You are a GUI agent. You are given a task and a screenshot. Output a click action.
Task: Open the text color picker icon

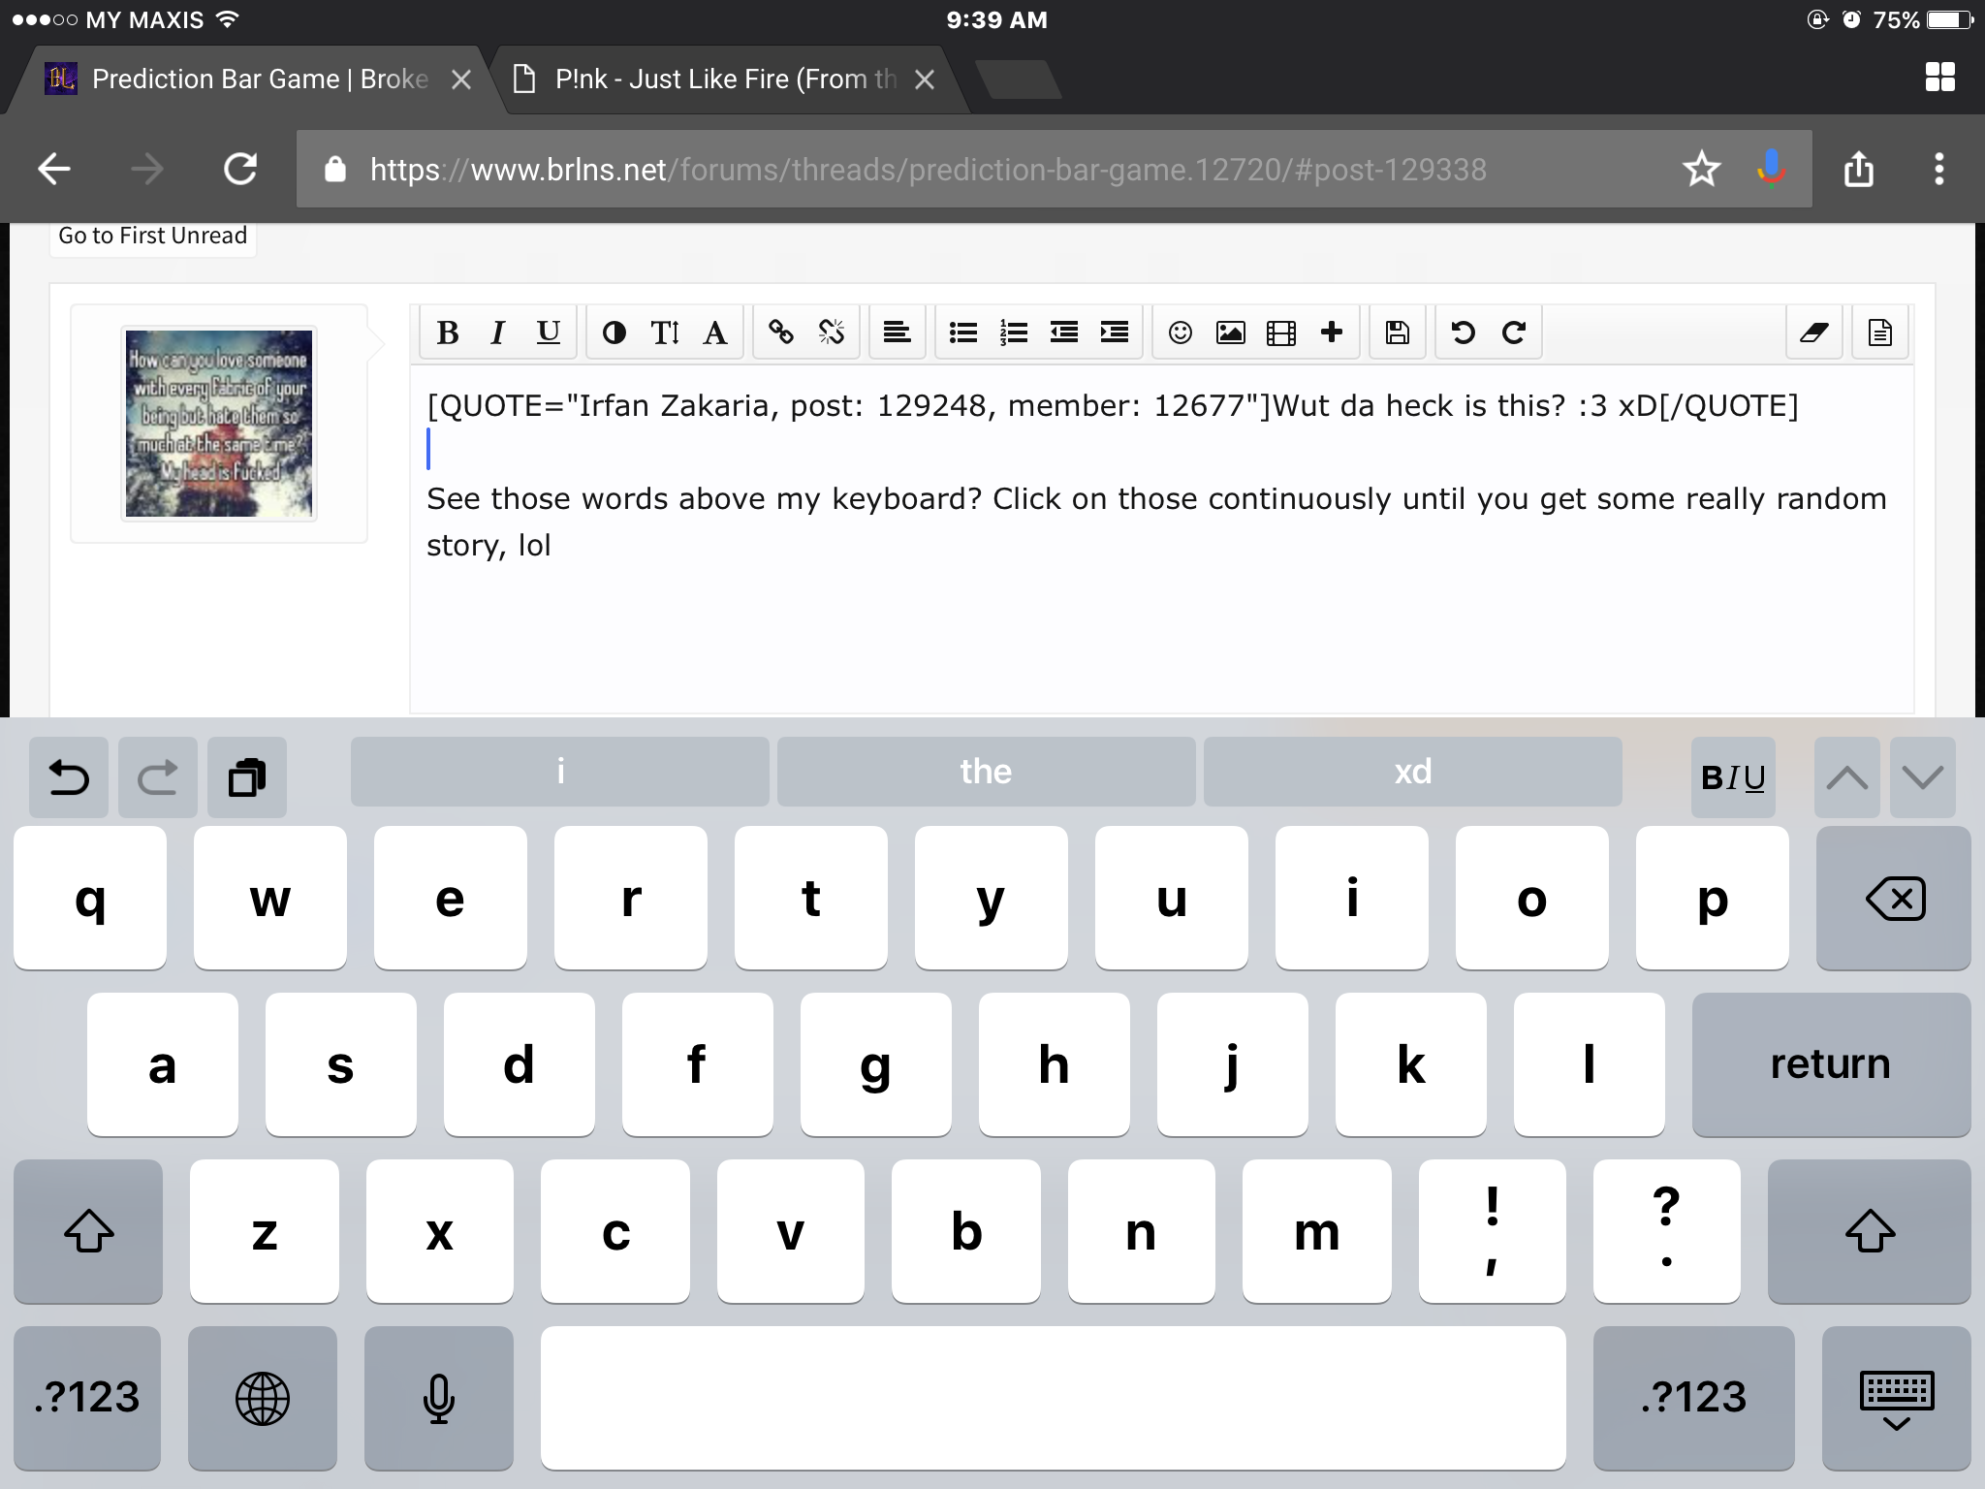[x=614, y=333]
